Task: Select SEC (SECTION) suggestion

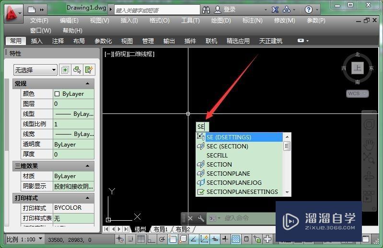Action: coord(239,147)
